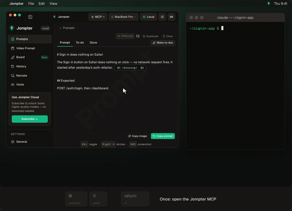Click the '# Sign in does nothing on Safari' heading
The width and height of the screenshot is (292, 211).
tap(80, 54)
